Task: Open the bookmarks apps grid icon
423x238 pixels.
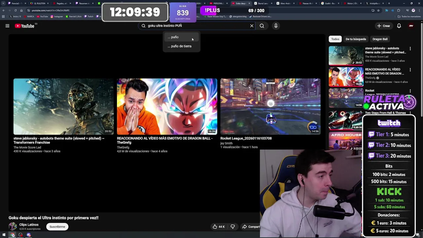Action: point(3,17)
